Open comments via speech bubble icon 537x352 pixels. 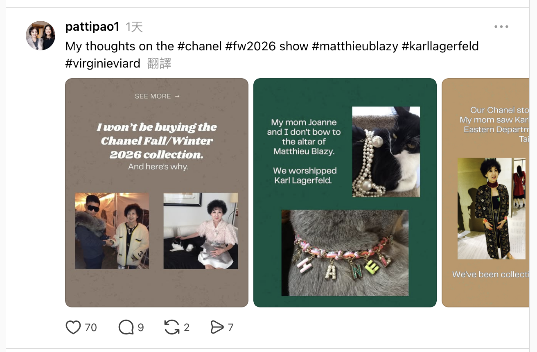126,327
